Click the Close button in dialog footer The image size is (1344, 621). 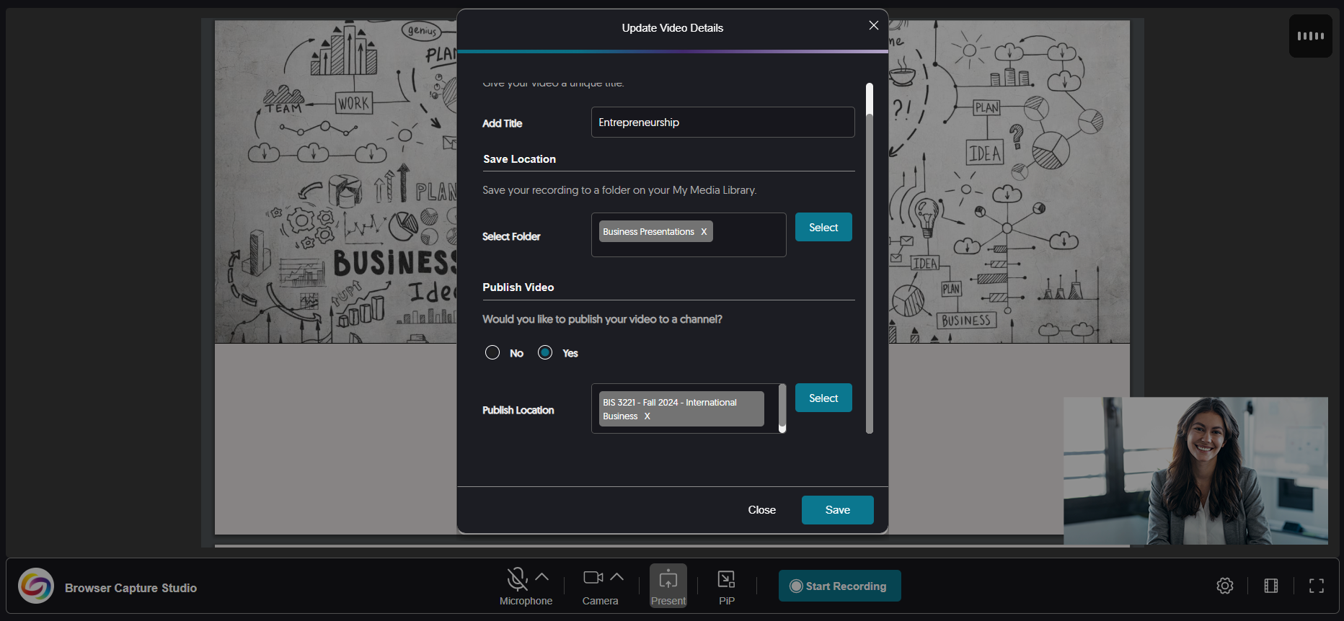[x=761, y=510]
